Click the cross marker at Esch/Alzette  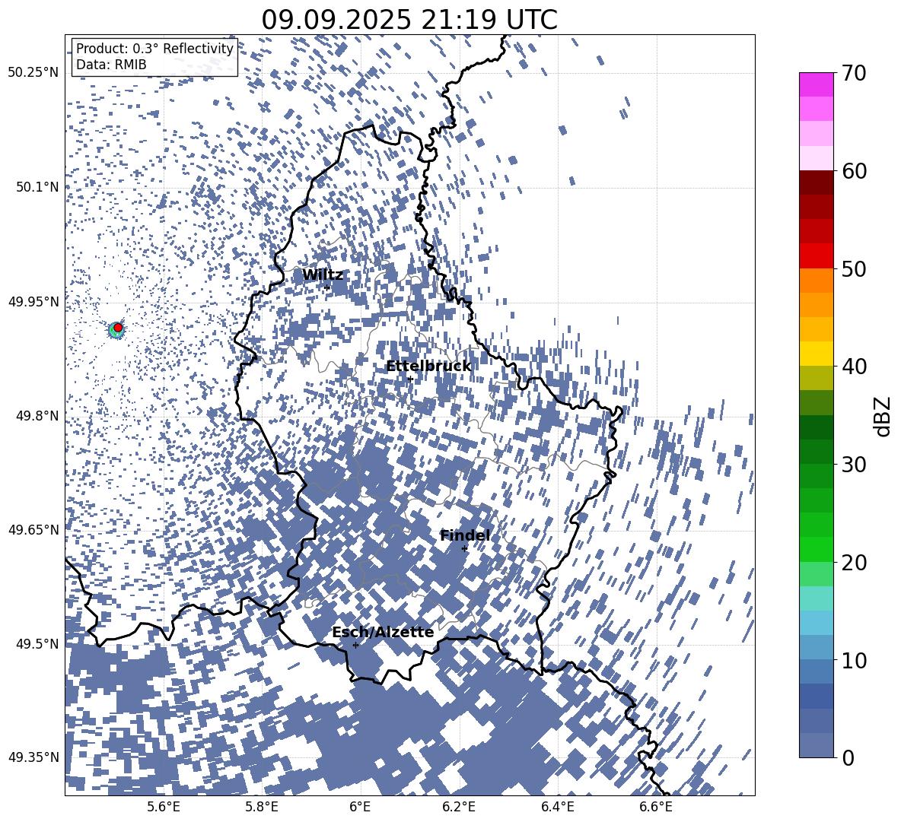click(x=355, y=645)
